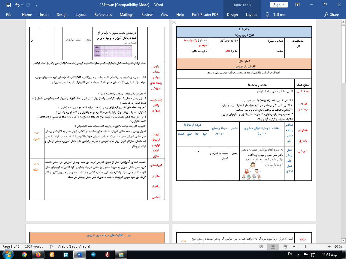
Task: Switch the FA input language indicator
Action: 290,254
